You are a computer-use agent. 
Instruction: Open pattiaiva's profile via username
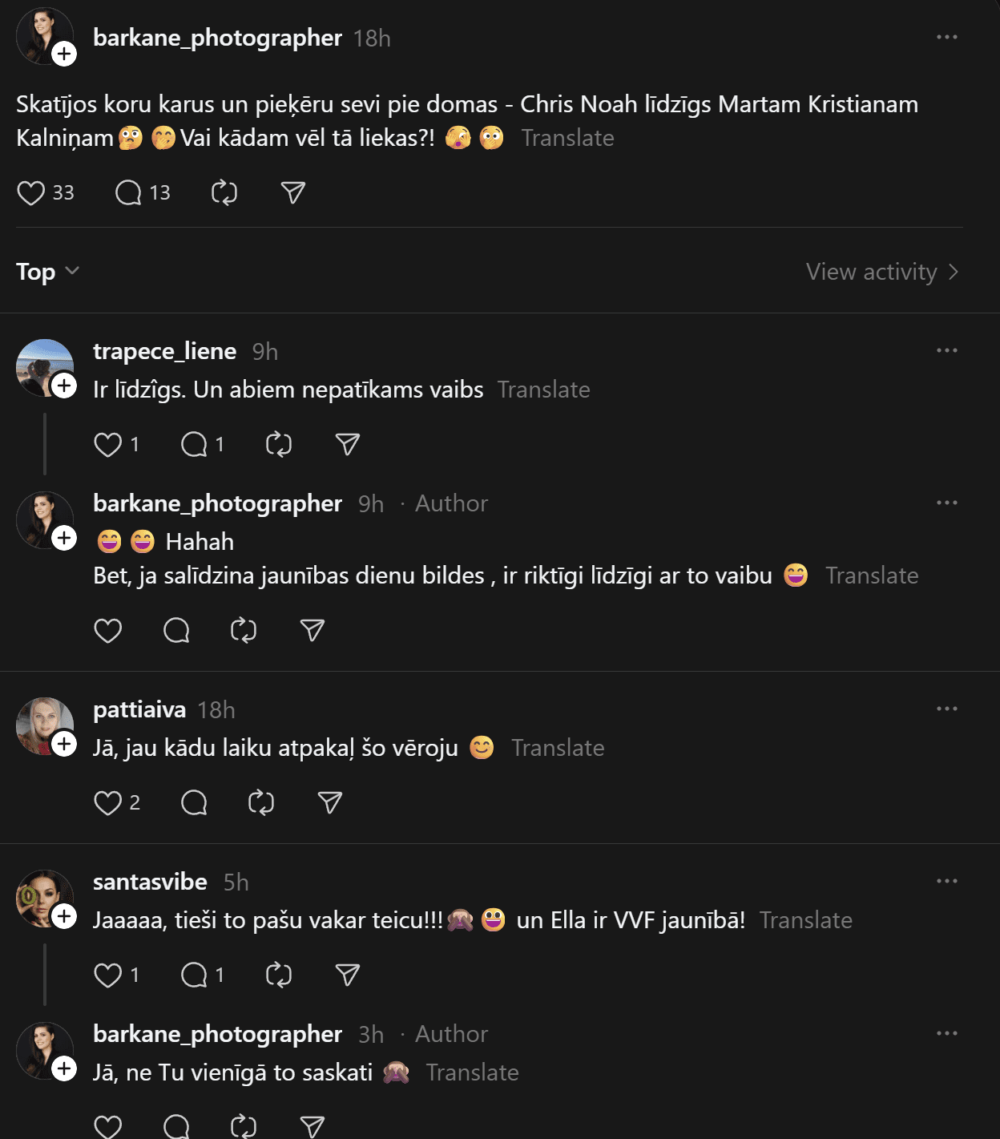139,709
